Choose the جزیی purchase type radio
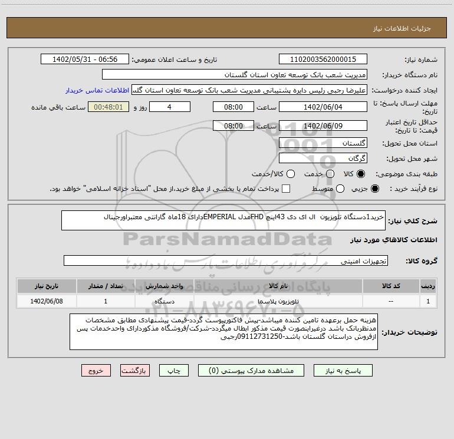The width and height of the screenshot is (454, 439). pyautogui.click(x=375, y=189)
